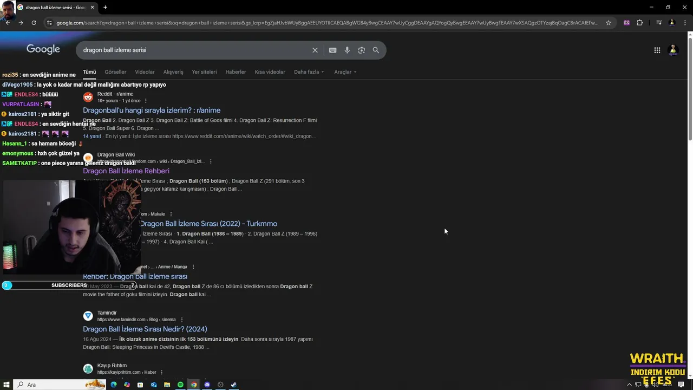
Task: Open more options for the Dragon Ball Wiki result
Action: coord(211,161)
